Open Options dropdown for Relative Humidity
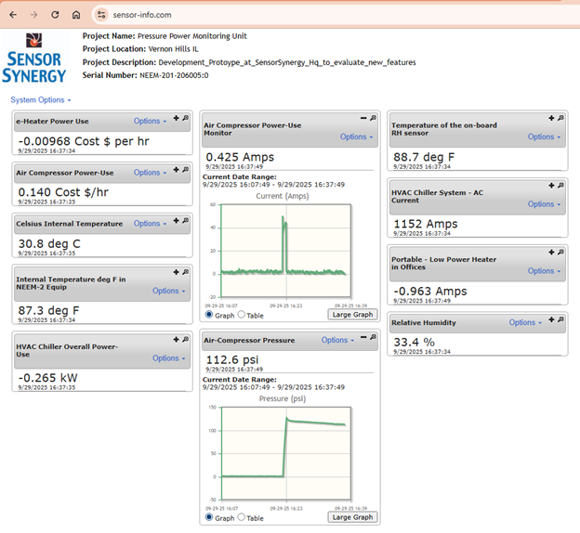 tap(525, 323)
